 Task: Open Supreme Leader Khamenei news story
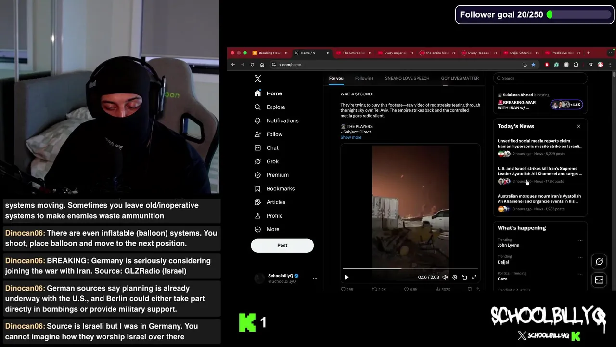pyautogui.click(x=540, y=175)
